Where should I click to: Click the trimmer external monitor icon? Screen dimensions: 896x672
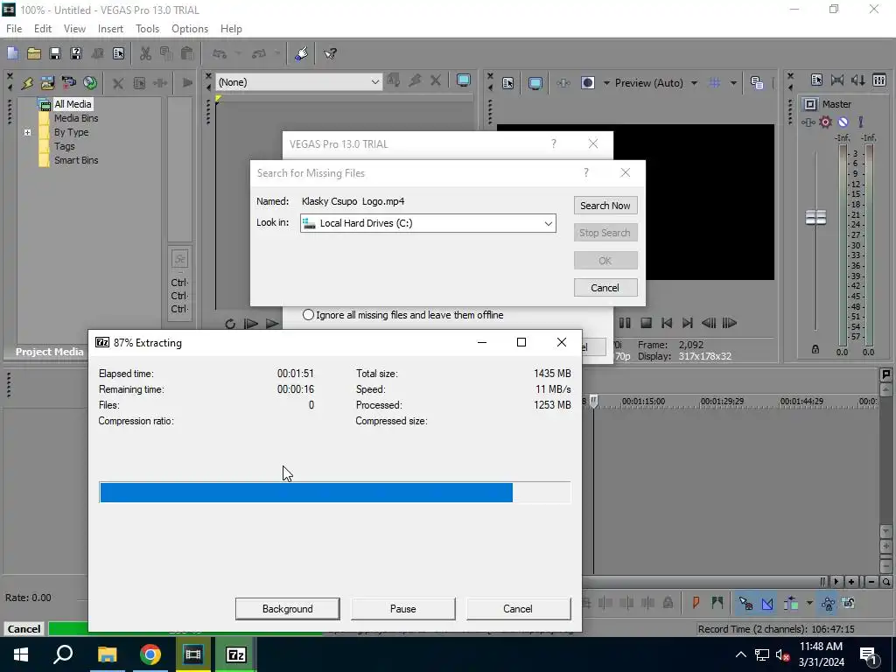click(x=464, y=81)
